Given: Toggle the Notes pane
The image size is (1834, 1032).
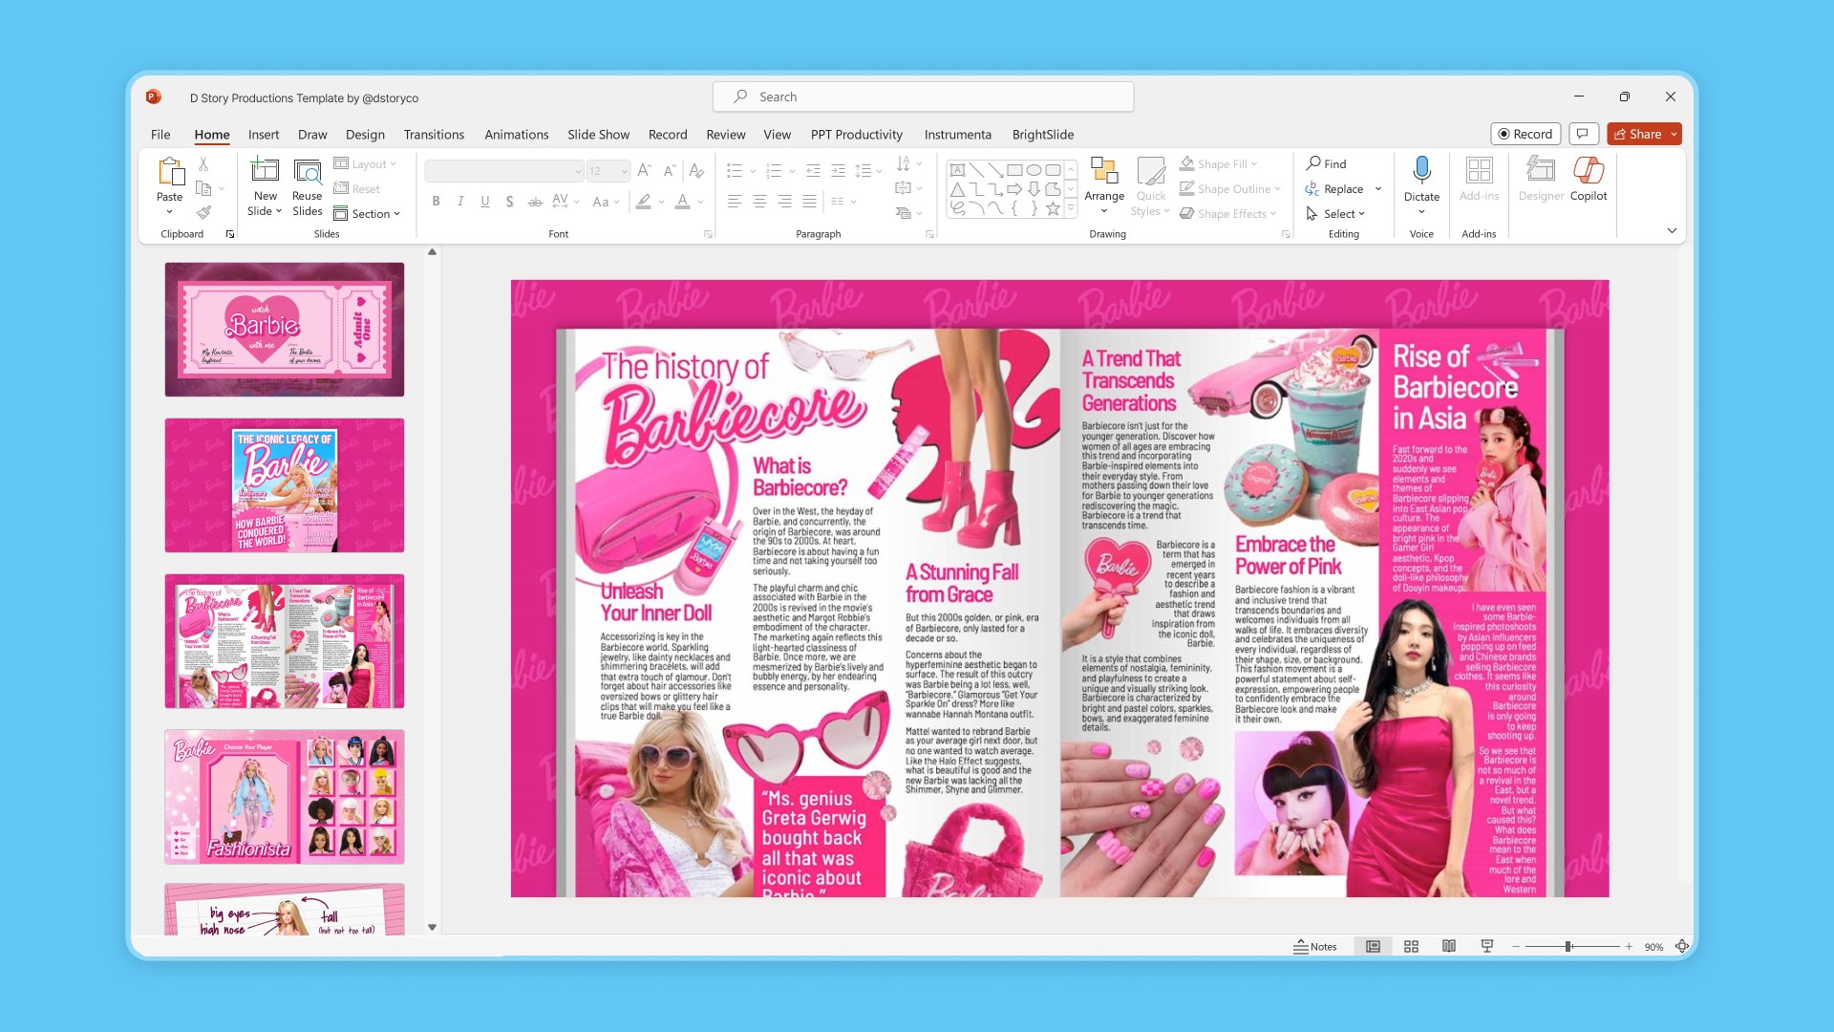Looking at the screenshot, I should [x=1315, y=946].
